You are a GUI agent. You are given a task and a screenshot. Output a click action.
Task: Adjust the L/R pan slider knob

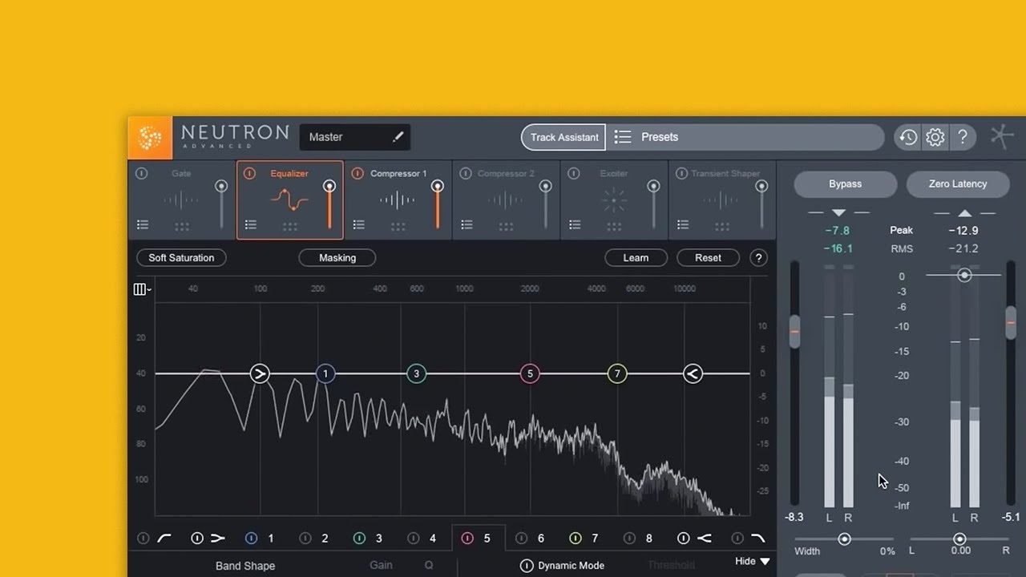959,539
